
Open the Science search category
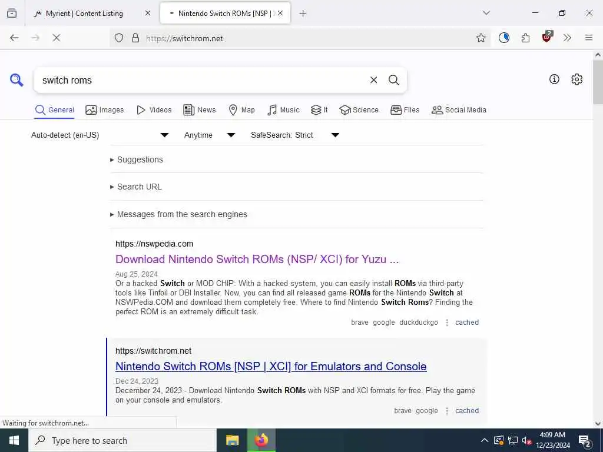tap(359, 110)
